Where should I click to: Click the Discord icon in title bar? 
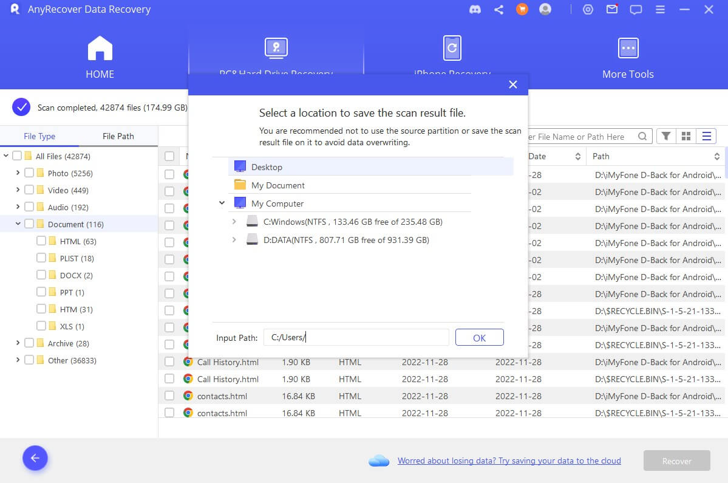[475, 10]
